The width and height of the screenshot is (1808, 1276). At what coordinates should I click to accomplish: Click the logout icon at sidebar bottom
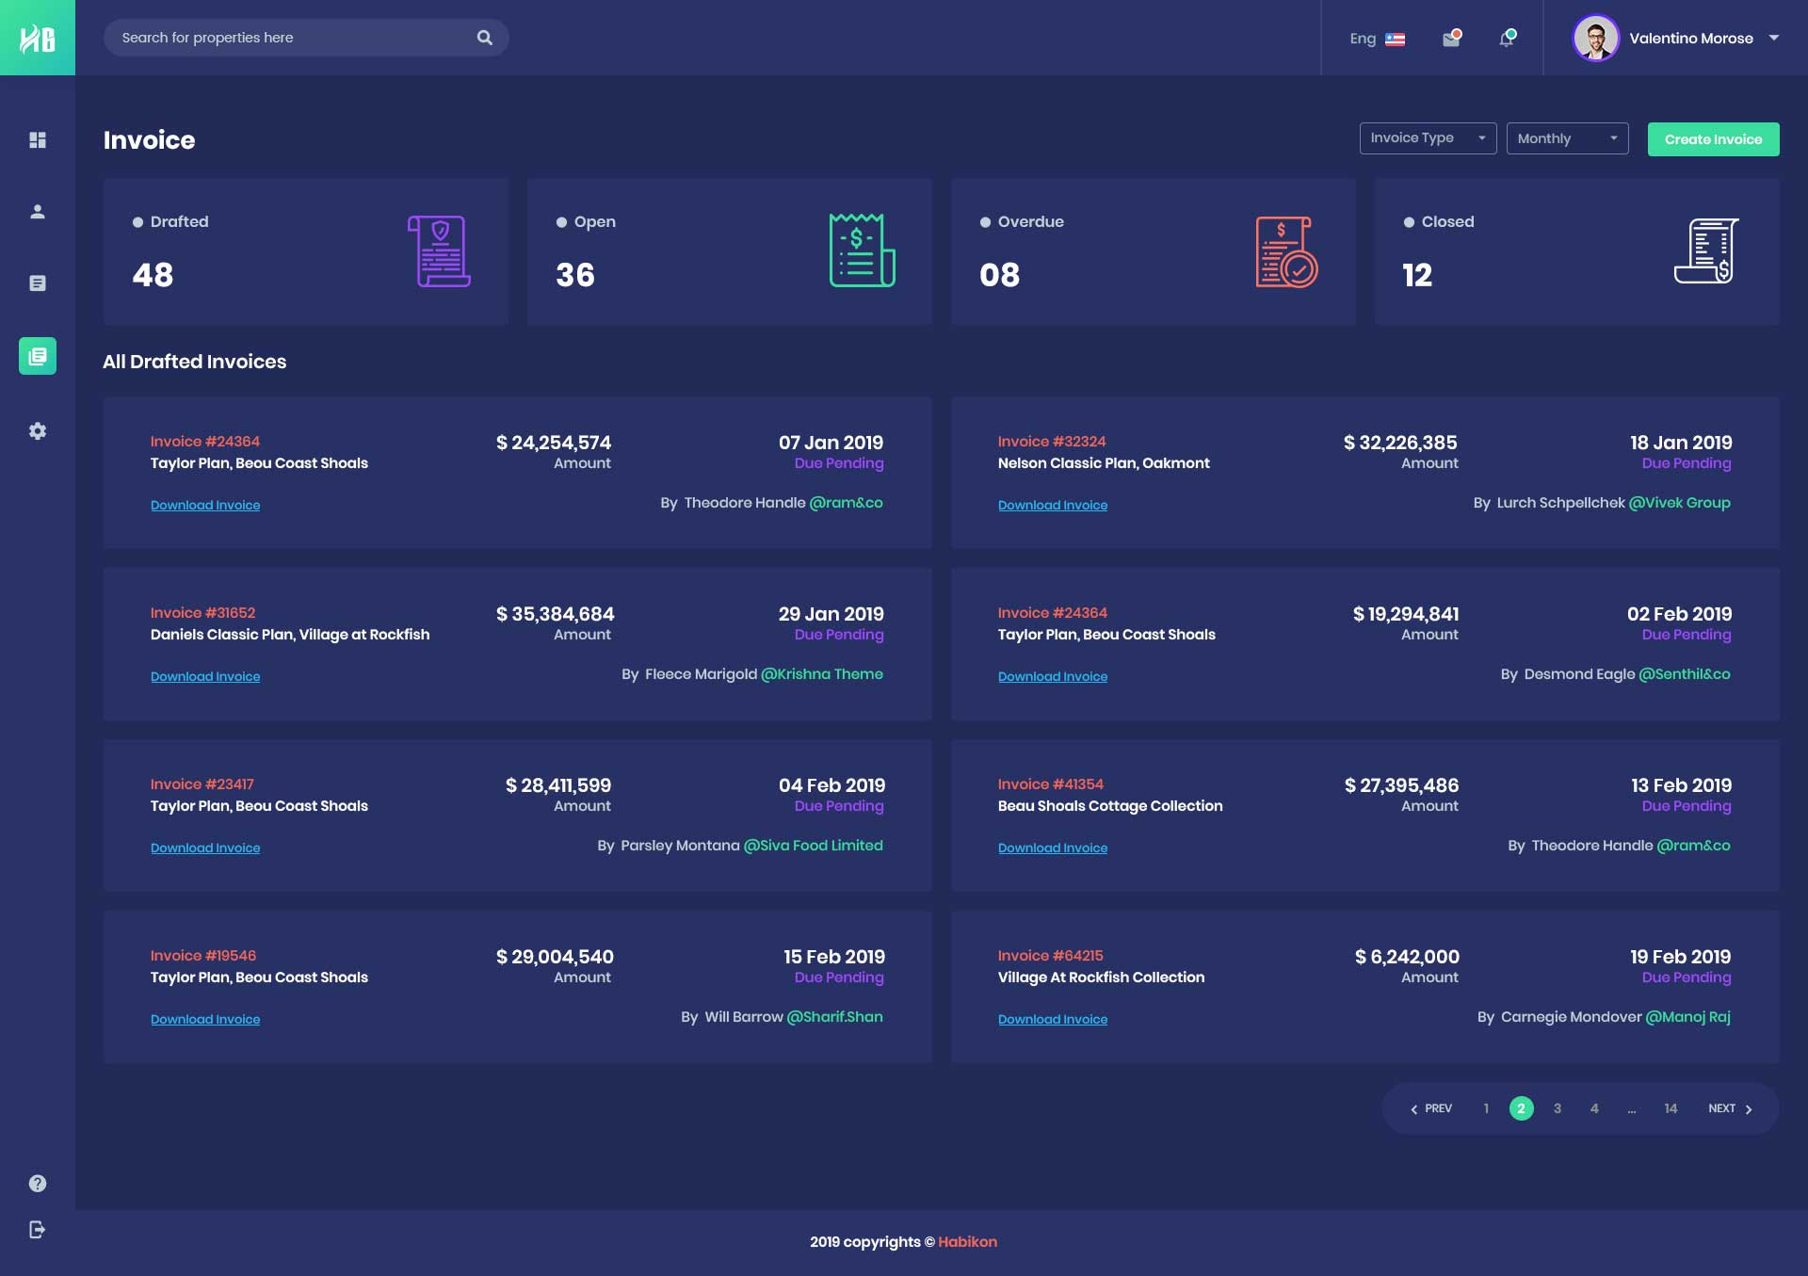[x=38, y=1230]
